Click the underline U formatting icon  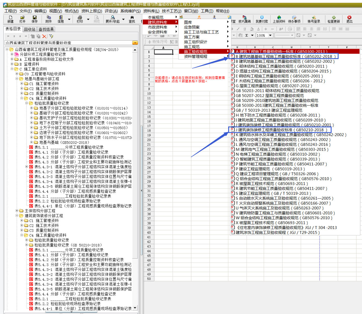245,29
